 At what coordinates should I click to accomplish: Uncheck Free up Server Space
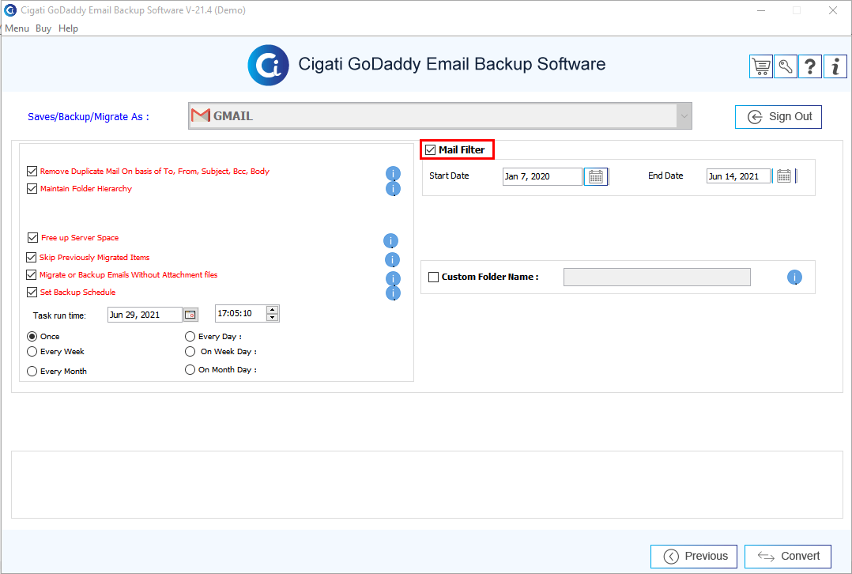(32, 237)
